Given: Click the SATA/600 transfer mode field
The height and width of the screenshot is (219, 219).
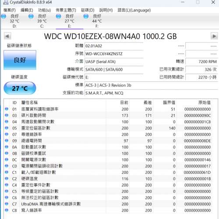Looking at the screenshot, I should [114, 70].
